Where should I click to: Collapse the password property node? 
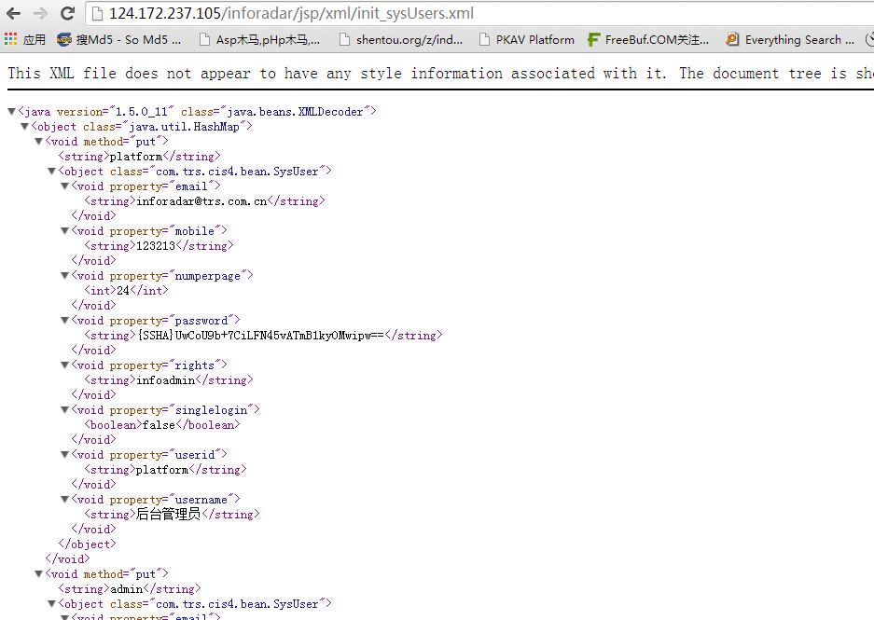(x=65, y=321)
